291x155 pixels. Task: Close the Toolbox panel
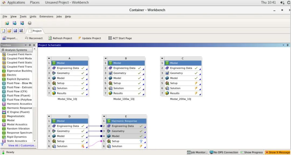(34, 45)
